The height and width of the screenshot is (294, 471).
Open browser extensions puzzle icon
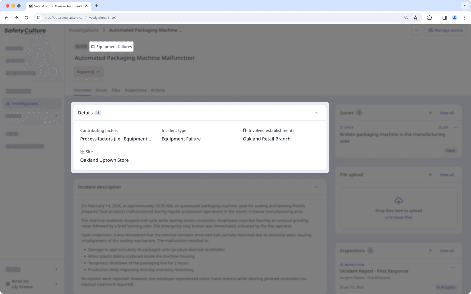(x=430, y=18)
